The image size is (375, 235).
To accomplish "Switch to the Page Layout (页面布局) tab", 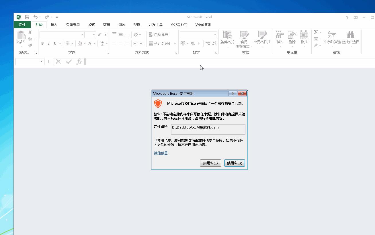I will click(73, 25).
